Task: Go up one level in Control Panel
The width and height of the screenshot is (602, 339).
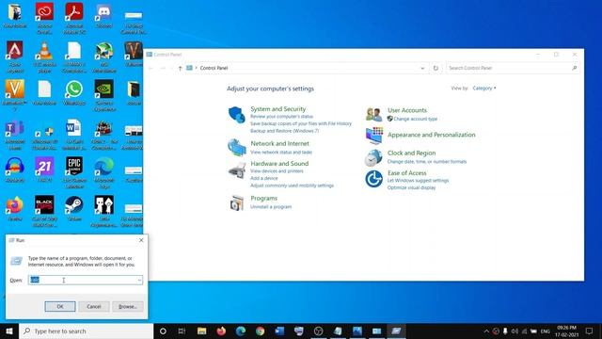Action: [x=180, y=68]
